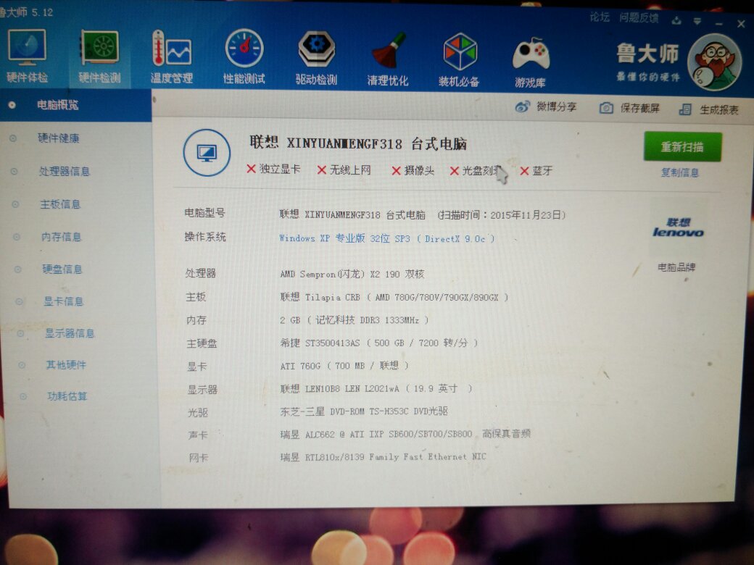Open the 论坛 forum link
The width and height of the screenshot is (754, 565).
point(600,17)
